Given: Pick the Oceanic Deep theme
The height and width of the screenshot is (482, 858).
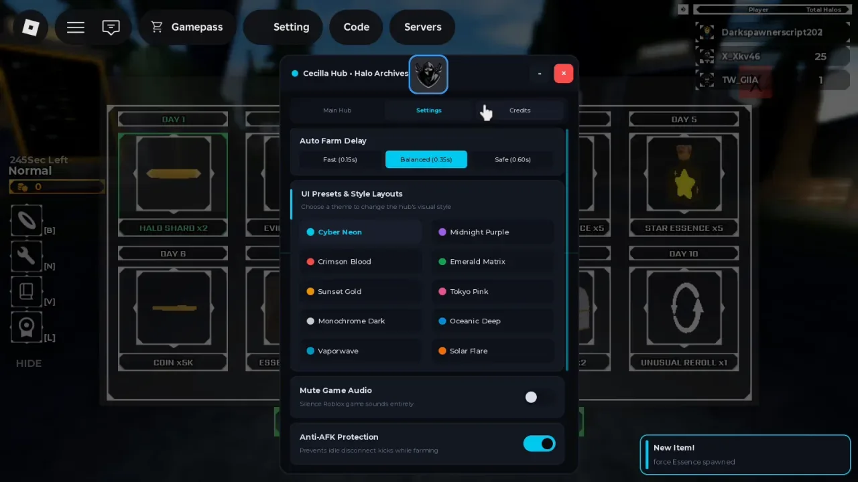Looking at the screenshot, I should click(493, 321).
